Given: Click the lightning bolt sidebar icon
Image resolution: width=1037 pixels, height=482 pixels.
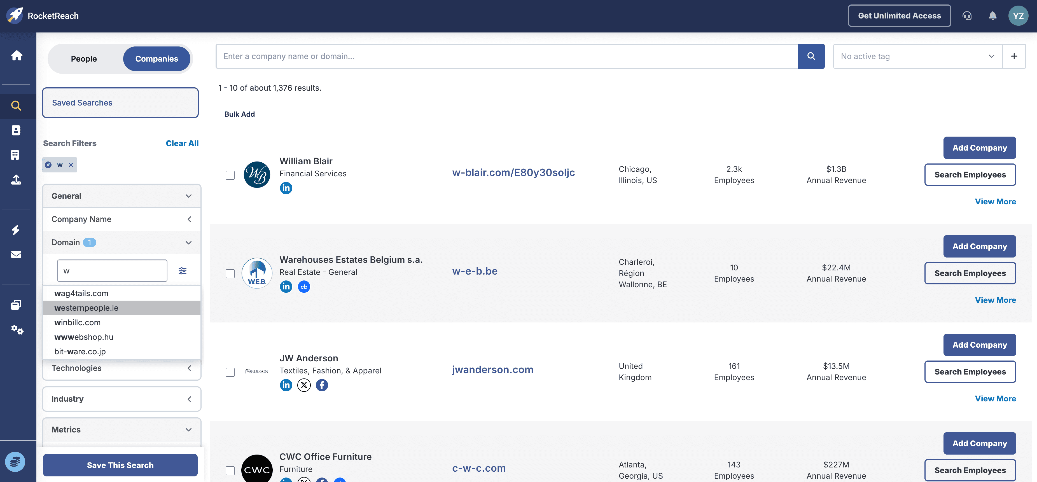Looking at the screenshot, I should coord(16,230).
